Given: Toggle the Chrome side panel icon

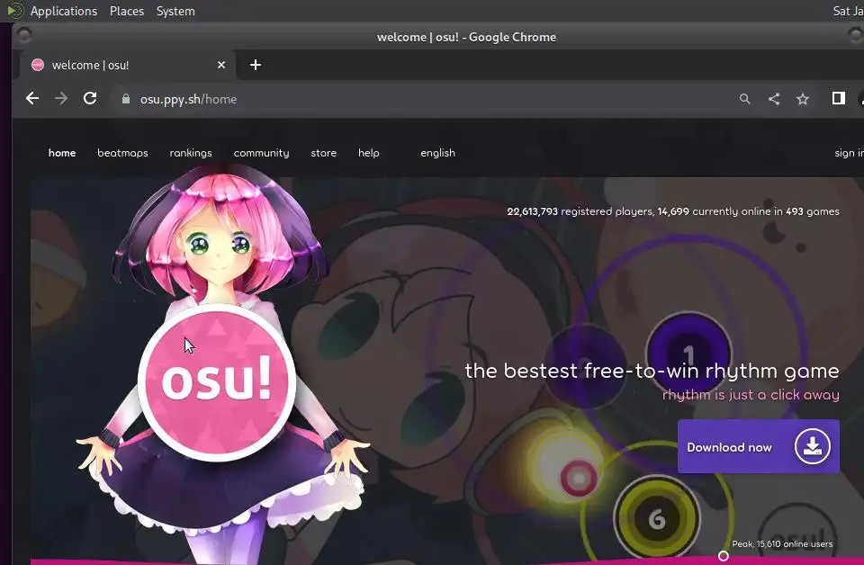Looking at the screenshot, I should 839,99.
